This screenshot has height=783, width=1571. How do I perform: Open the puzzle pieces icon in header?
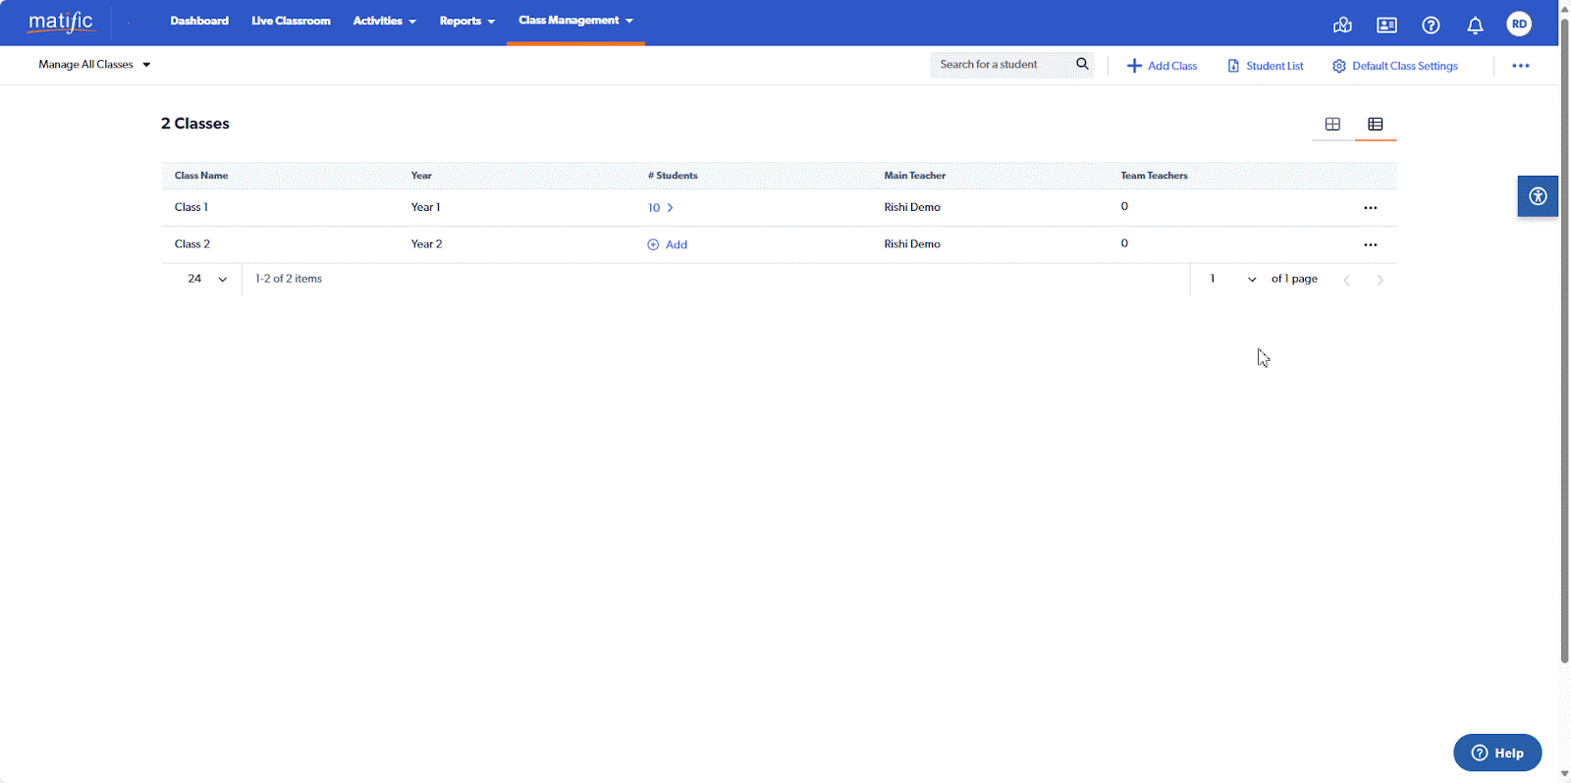(x=1342, y=26)
